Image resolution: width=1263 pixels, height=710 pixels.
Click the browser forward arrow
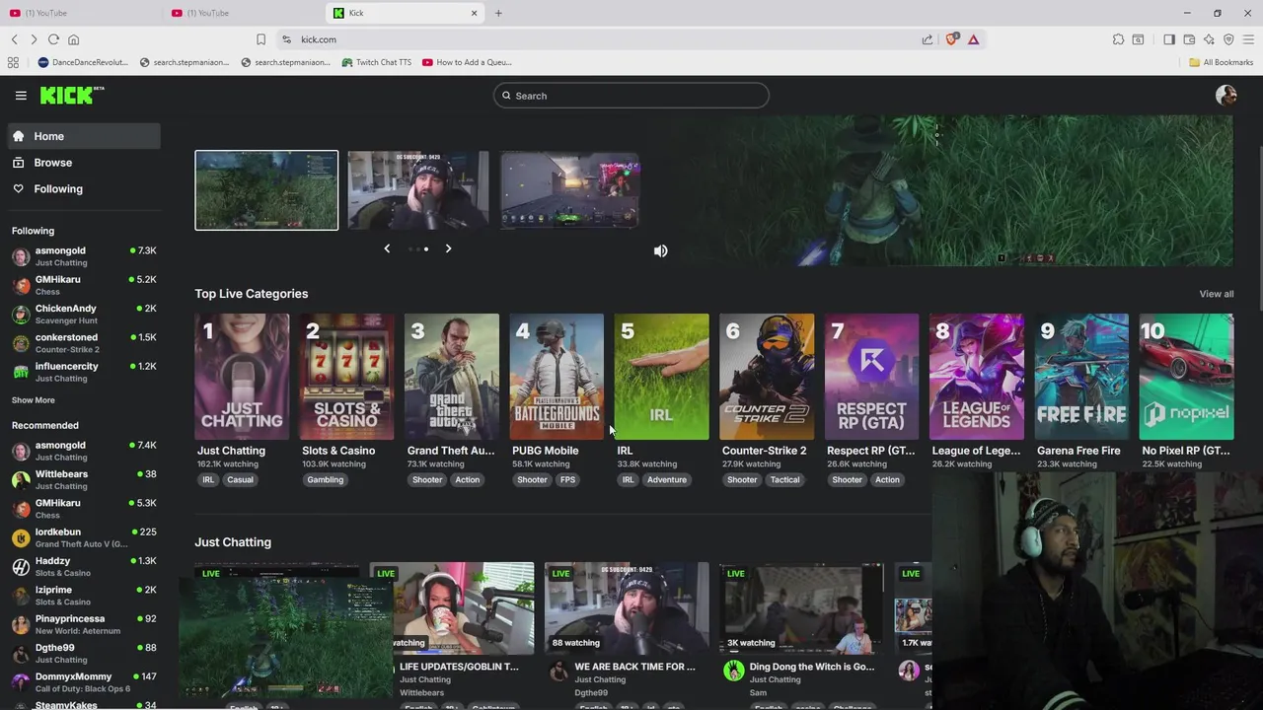(x=34, y=39)
